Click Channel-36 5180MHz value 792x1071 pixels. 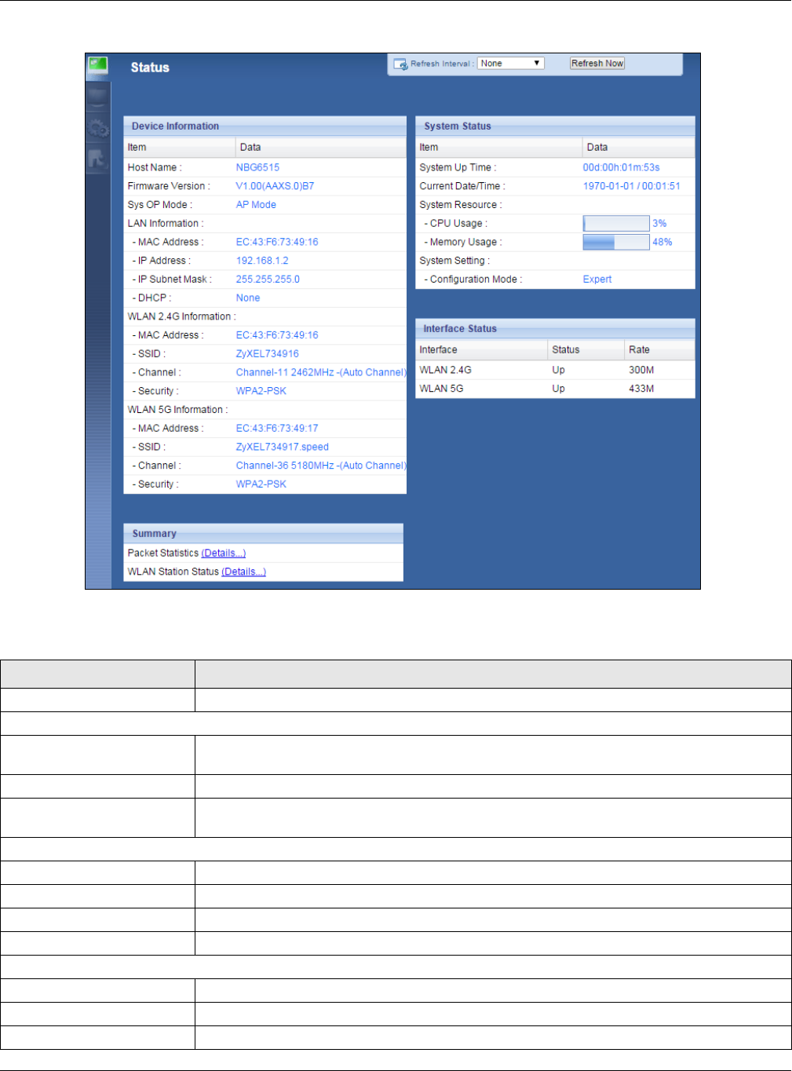321,466
